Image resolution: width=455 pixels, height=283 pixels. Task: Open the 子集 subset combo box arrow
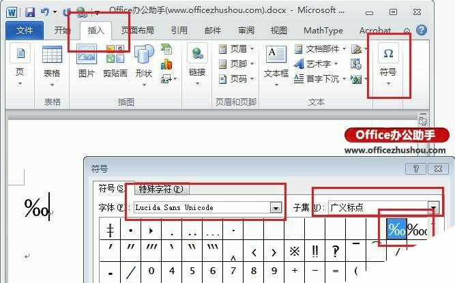434,207
